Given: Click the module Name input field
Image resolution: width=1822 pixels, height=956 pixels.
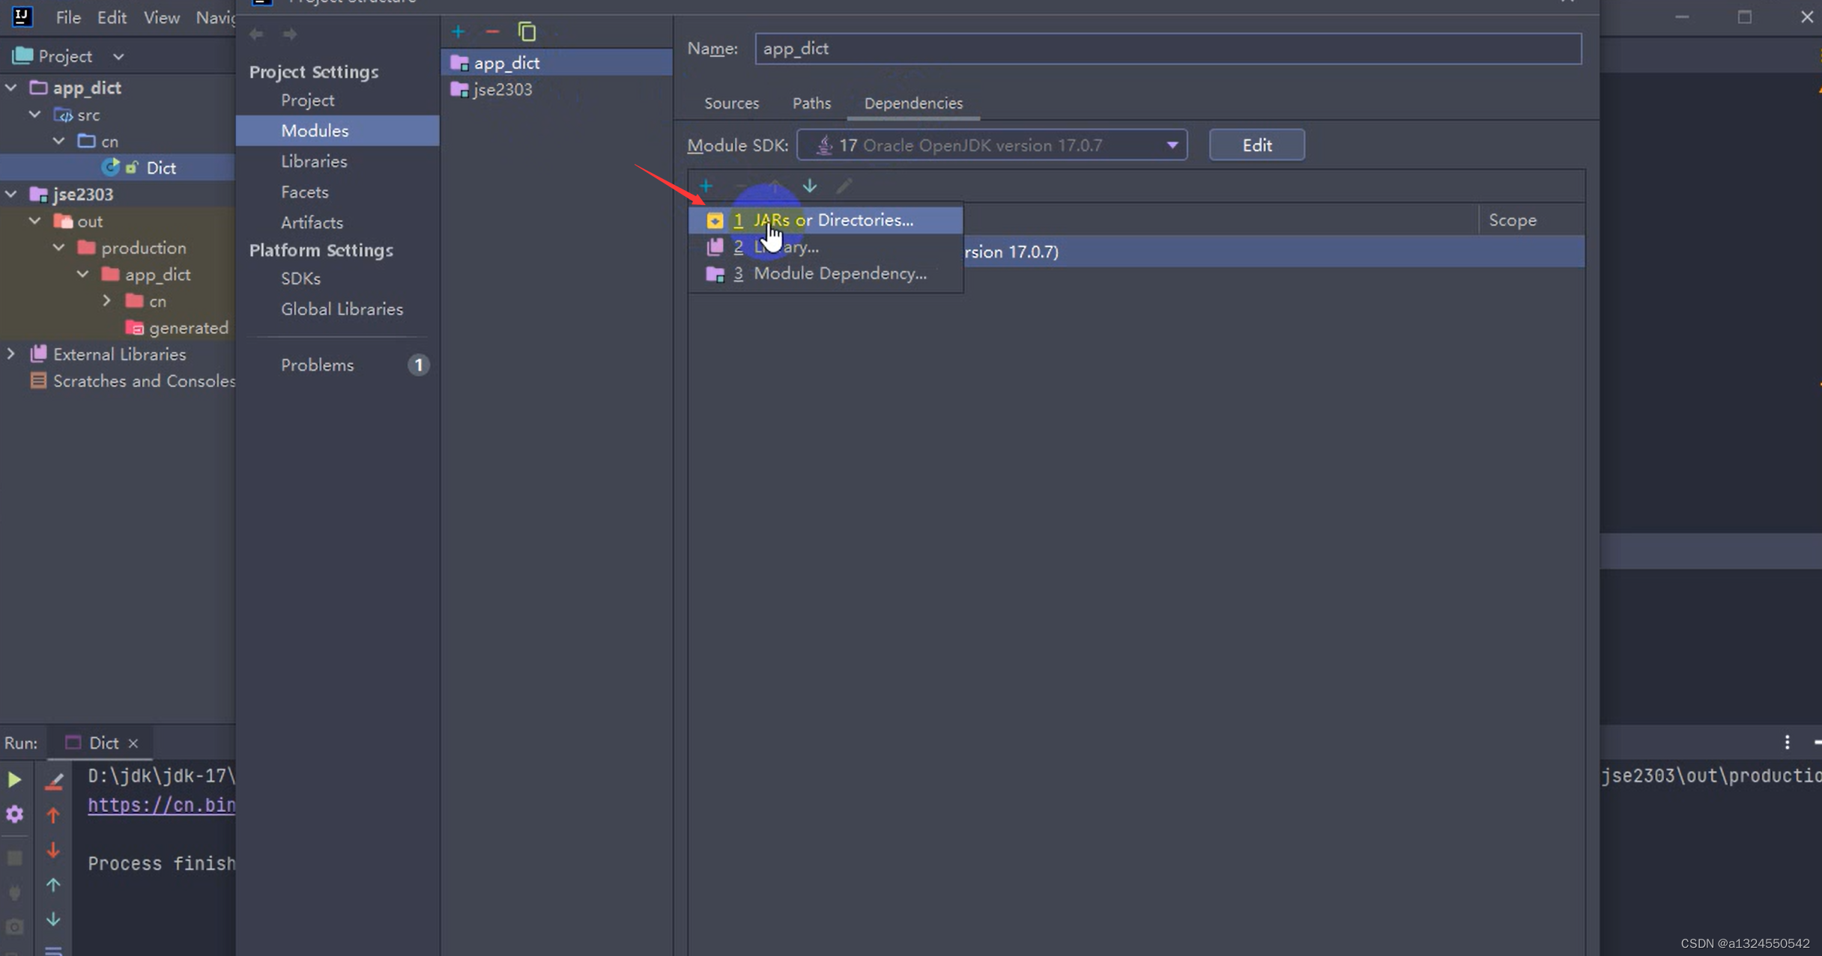Looking at the screenshot, I should click(1167, 49).
